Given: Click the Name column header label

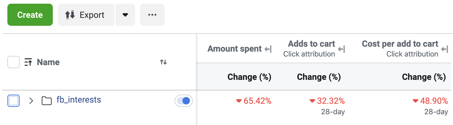Looking at the screenshot, I should coord(48,62).
